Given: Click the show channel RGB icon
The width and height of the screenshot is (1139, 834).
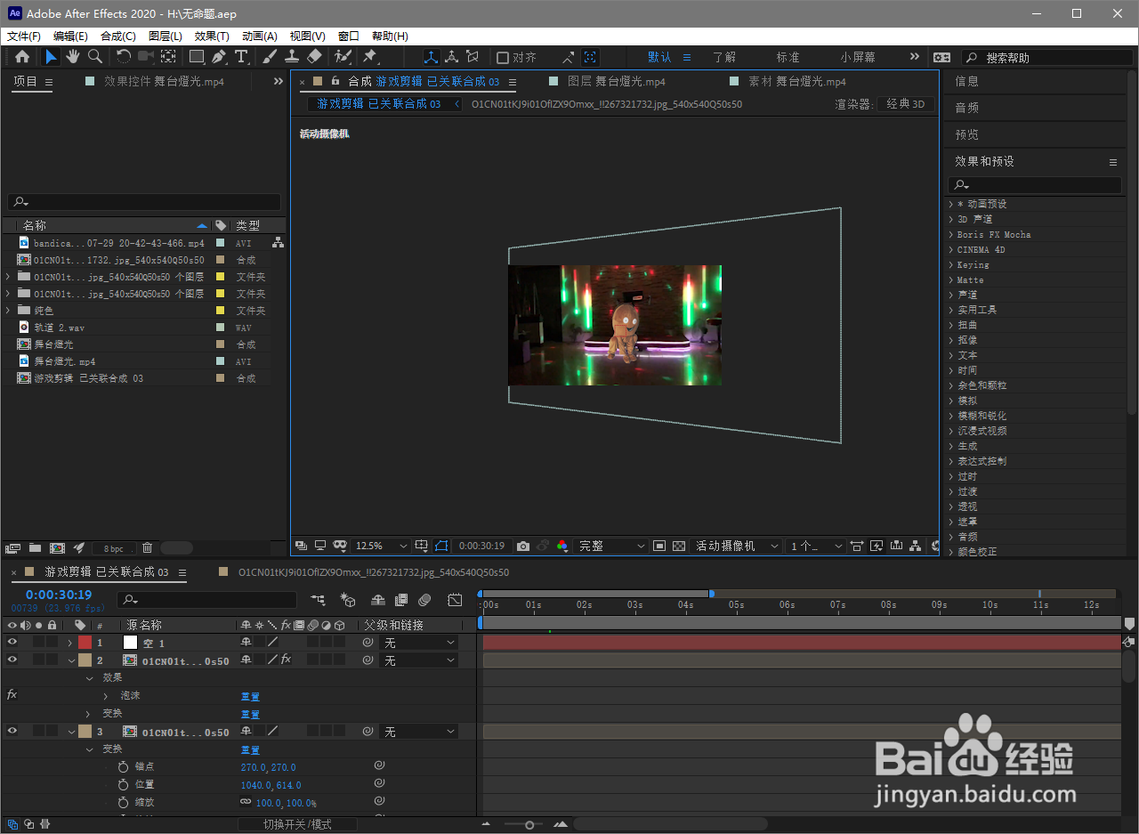Looking at the screenshot, I should (562, 546).
